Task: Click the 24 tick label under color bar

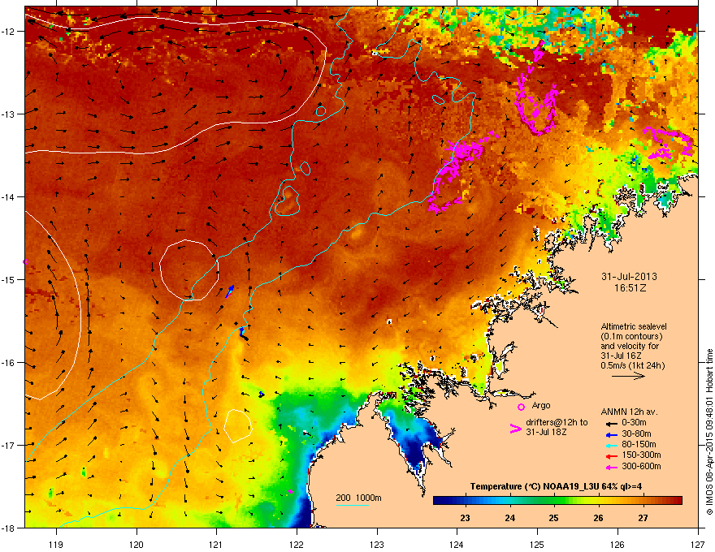Action: [509, 518]
